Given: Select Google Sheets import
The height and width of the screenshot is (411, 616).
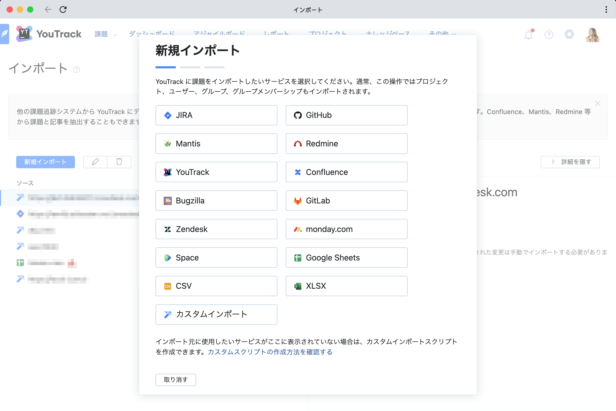Looking at the screenshot, I should click(x=346, y=257).
